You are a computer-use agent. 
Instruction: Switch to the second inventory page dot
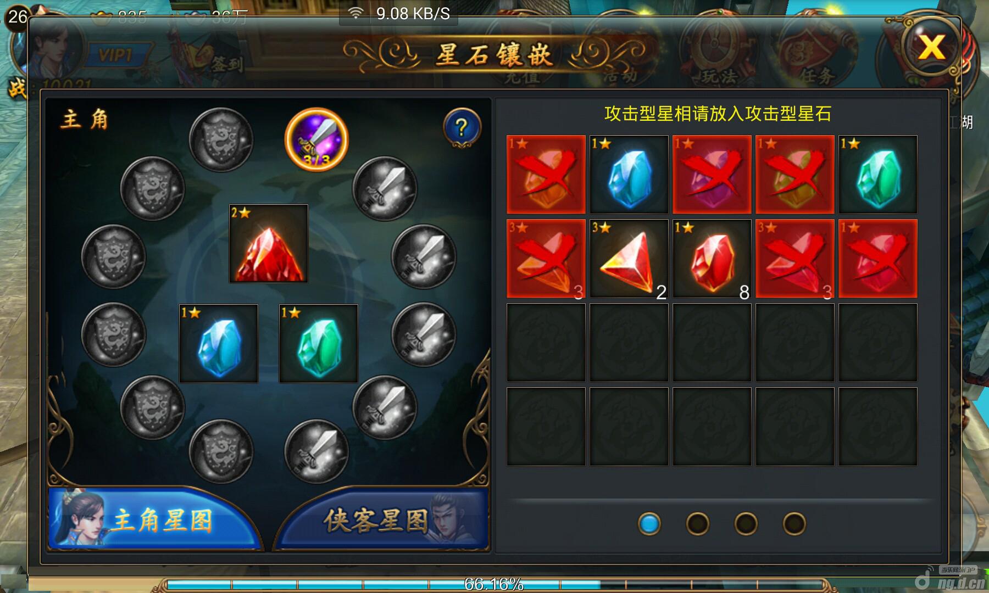pos(697,523)
